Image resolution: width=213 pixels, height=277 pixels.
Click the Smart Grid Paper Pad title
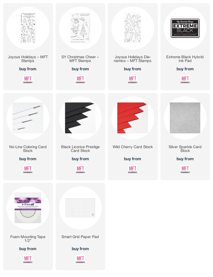pyautogui.click(x=80, y=237)
